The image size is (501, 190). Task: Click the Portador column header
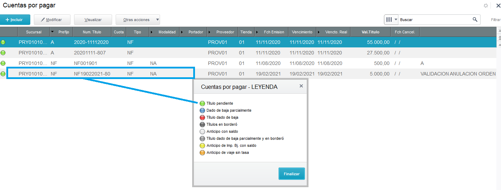[x=193, y=32]
